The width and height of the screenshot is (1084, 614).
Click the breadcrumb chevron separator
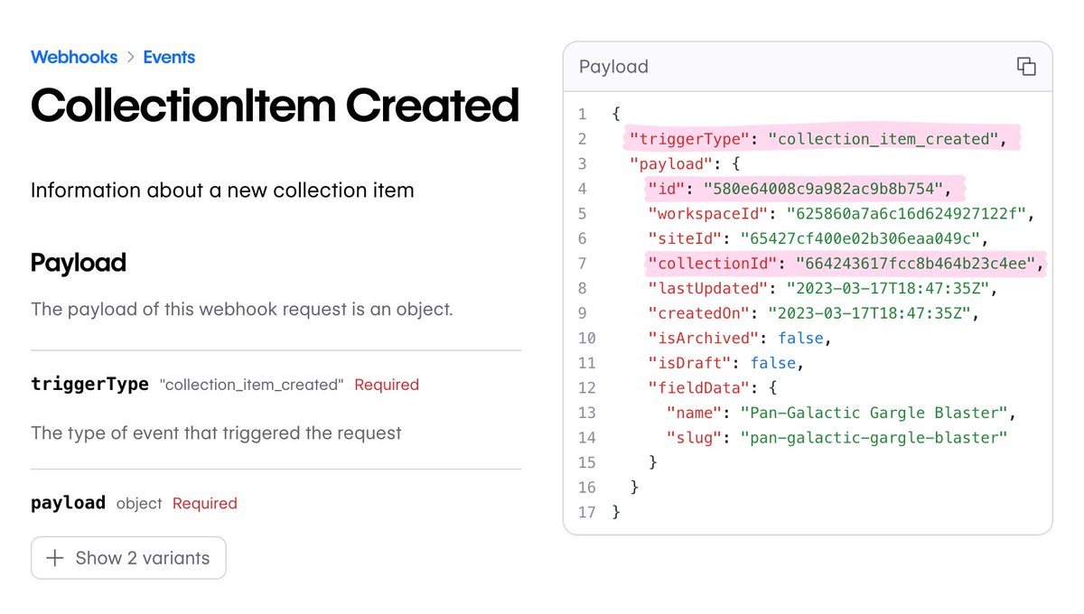pos(130,57)
